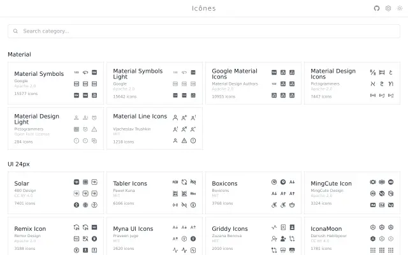
Task: Open the settings gear icon in header
Action: tap(388, 8)
